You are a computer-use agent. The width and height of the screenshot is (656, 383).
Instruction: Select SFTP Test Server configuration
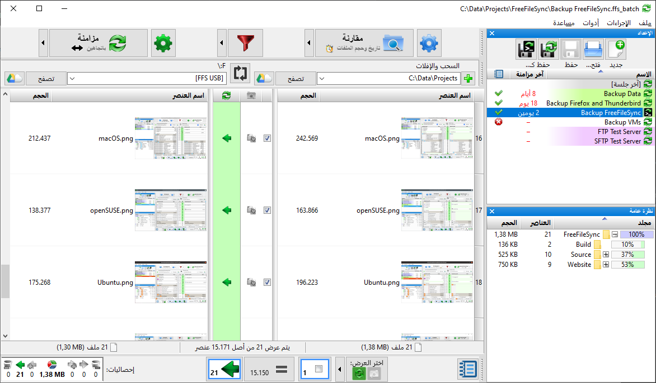tap(571, 141)
